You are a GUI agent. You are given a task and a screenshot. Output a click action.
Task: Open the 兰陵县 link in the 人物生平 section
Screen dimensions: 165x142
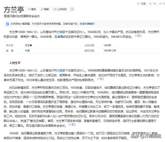pyautogui.click(x=61, y=70)
